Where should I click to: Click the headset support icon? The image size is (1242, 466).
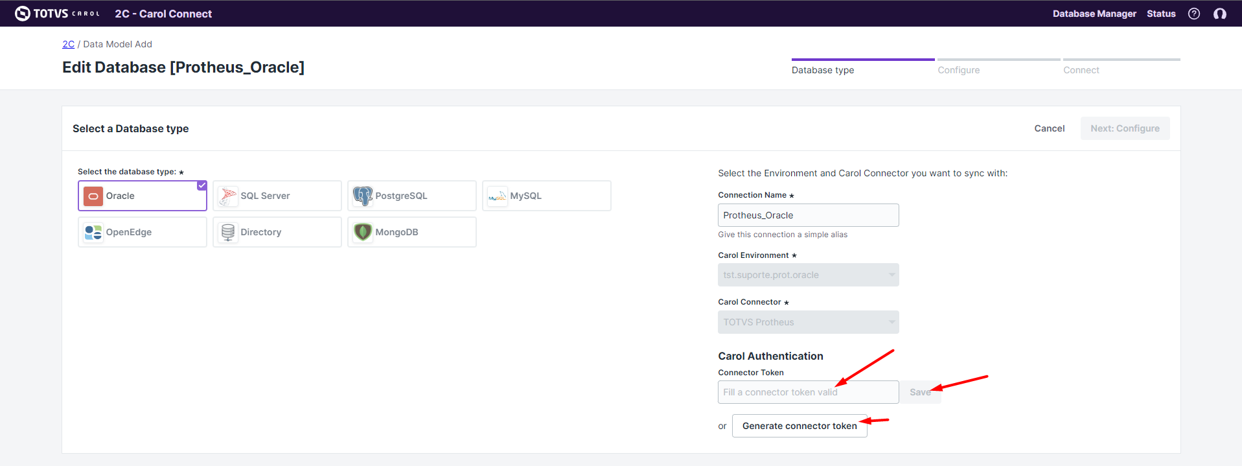1219,14
